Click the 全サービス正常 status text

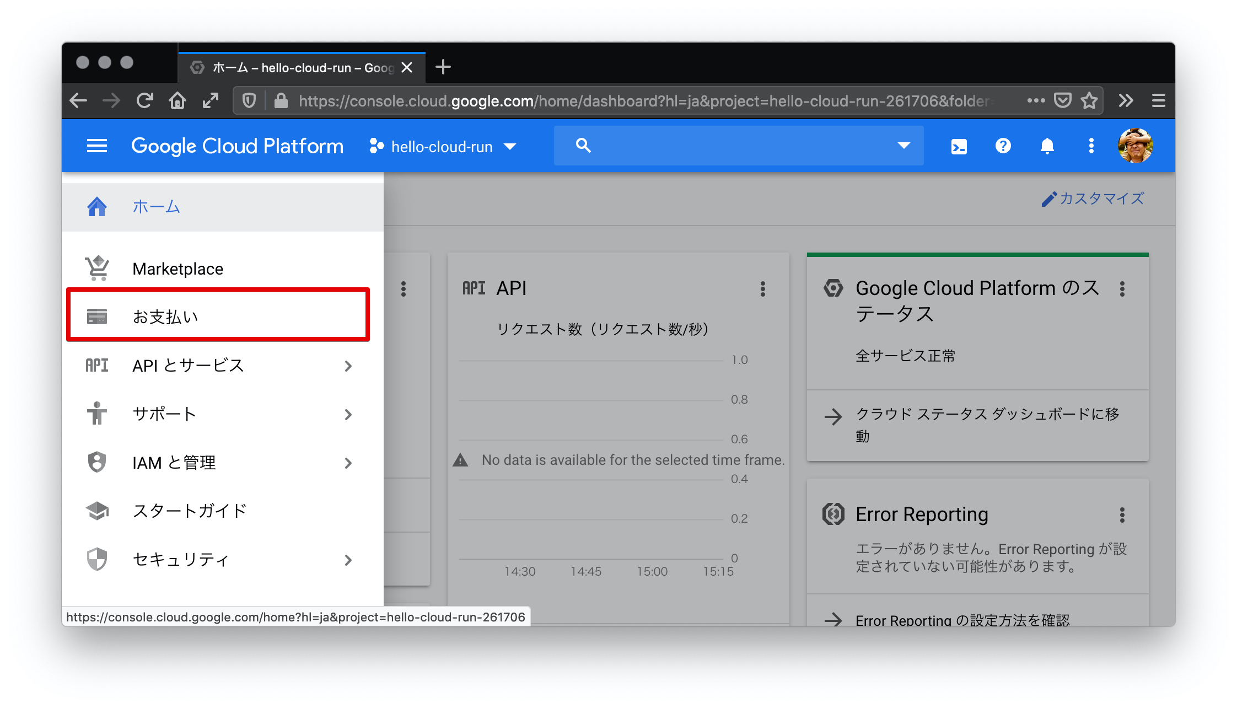[x=905, y=356]
